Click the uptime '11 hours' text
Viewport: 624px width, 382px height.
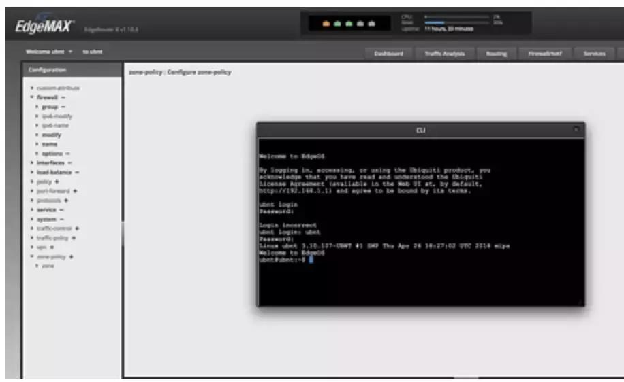tap(449, 29)
